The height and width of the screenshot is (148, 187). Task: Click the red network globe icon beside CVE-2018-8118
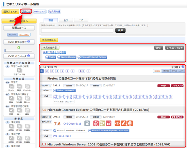pos(96,123)
